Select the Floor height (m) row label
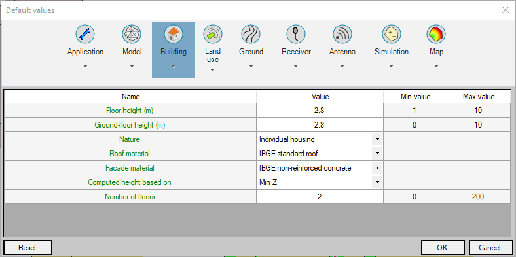516x257 pixels. tap(130, 111)
